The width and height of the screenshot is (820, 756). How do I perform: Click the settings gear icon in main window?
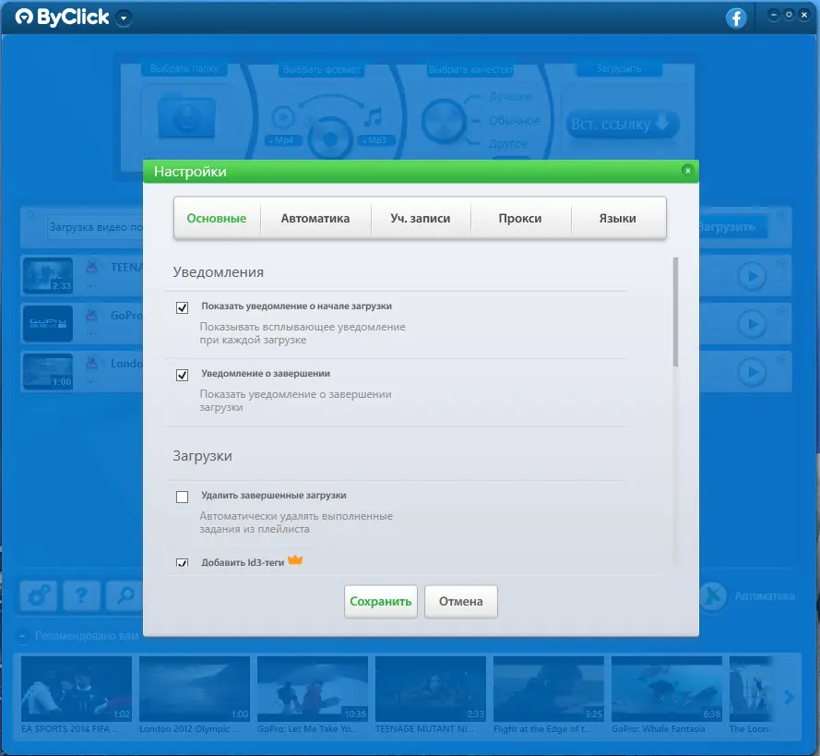[39, 595]
